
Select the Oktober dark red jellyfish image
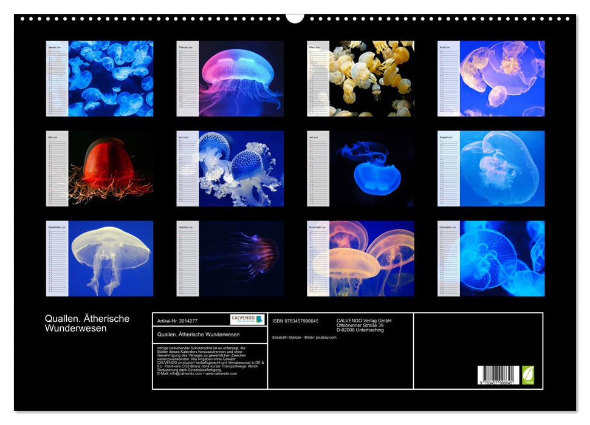click(241, 258)
